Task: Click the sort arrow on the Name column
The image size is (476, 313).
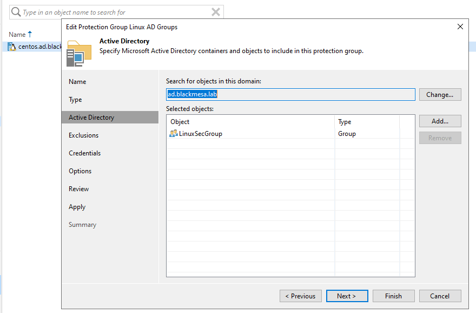Action: [x=30, y=34]
